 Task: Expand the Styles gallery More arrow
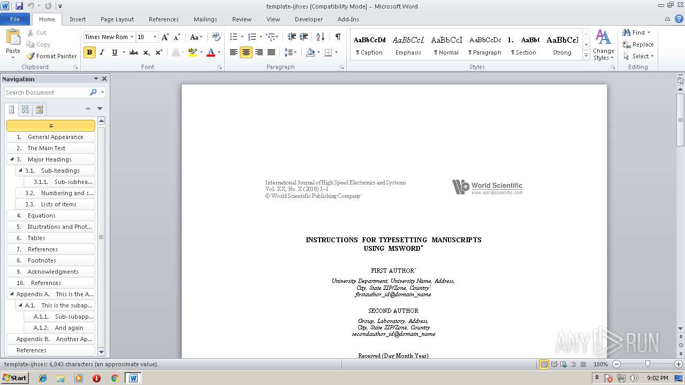586,56
